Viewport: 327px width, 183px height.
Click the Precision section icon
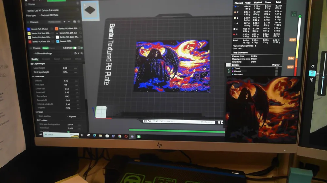pos(38,120)
